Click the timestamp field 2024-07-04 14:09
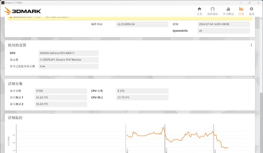Image resolution: width=263 pixels, height=153 pixels. (224, 24)
